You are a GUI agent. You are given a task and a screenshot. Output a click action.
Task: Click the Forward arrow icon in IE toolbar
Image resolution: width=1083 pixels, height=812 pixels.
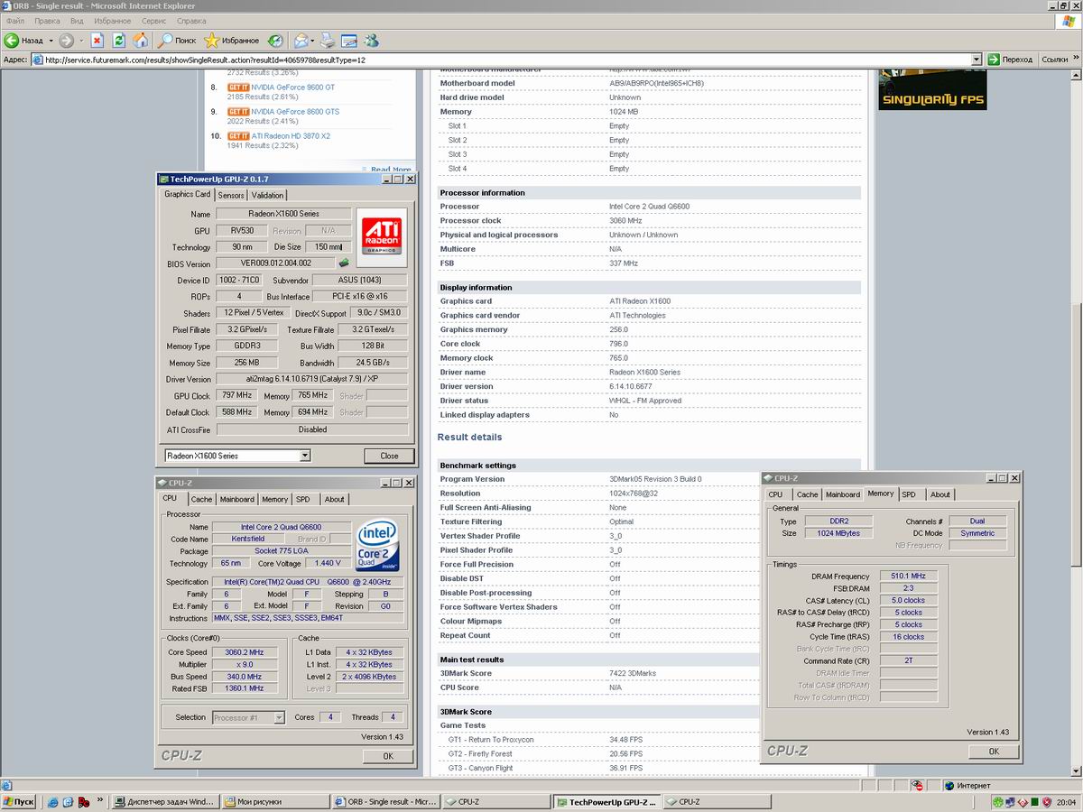click(x=67, y=41)
